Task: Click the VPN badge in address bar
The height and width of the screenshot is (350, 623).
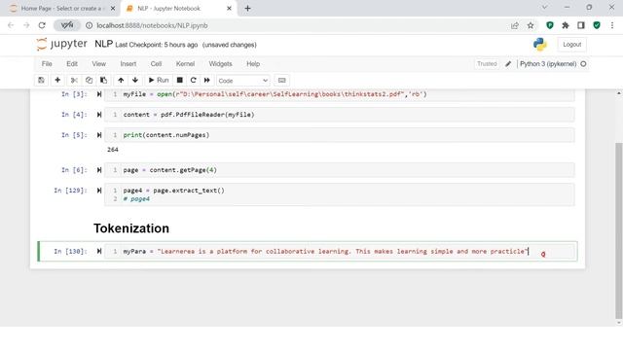Action: pyautogui.click(x=67, y=25)
